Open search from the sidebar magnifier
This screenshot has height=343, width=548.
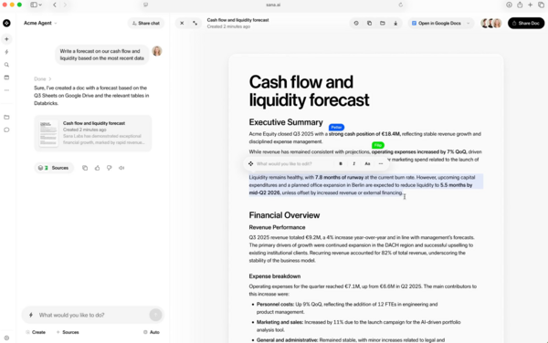tap(6, 65)
